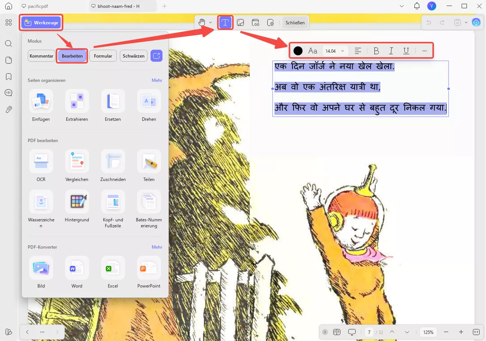Select the image edit tool
486x341 pixels.
(240, 22)
